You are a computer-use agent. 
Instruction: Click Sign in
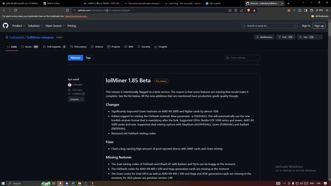tap(306, 26)
